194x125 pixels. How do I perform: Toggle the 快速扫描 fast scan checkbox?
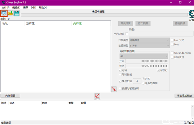(120, 81)
